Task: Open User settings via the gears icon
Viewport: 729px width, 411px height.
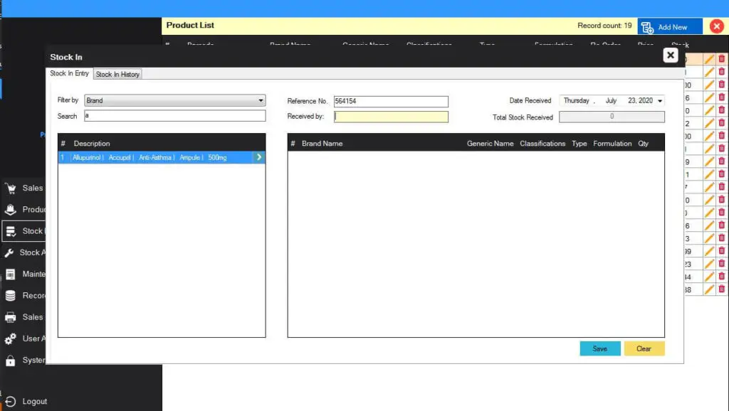Action: [x=11, y=338]
